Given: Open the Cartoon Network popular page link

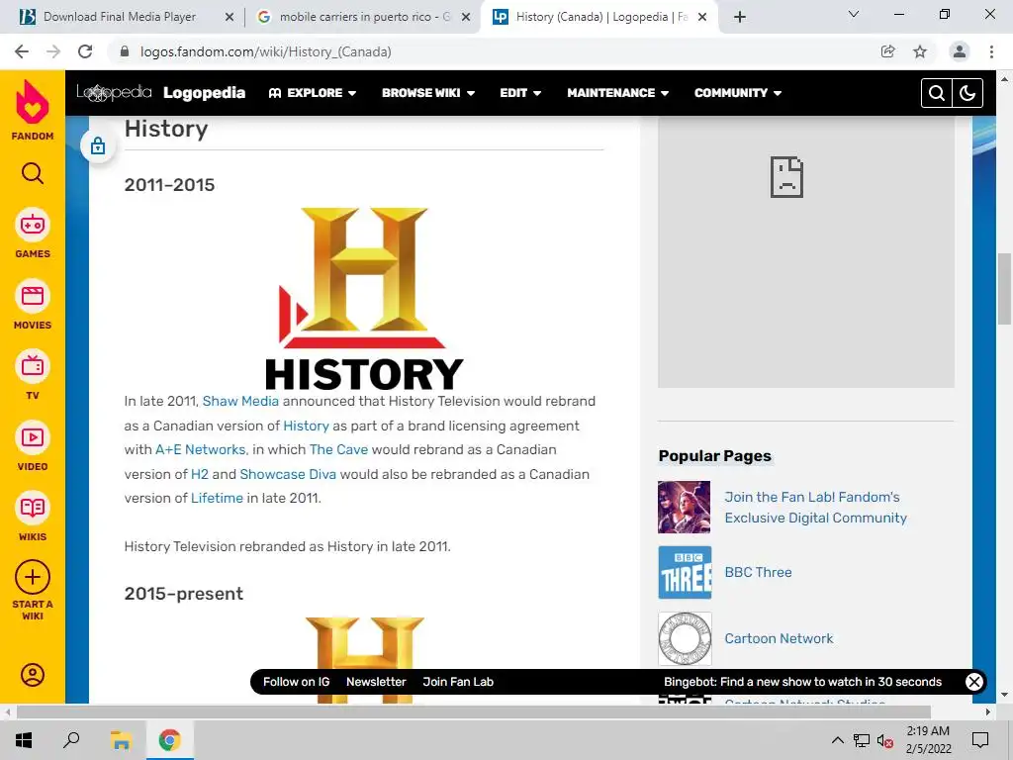Looking at the screenshot, I should [779, 638].
